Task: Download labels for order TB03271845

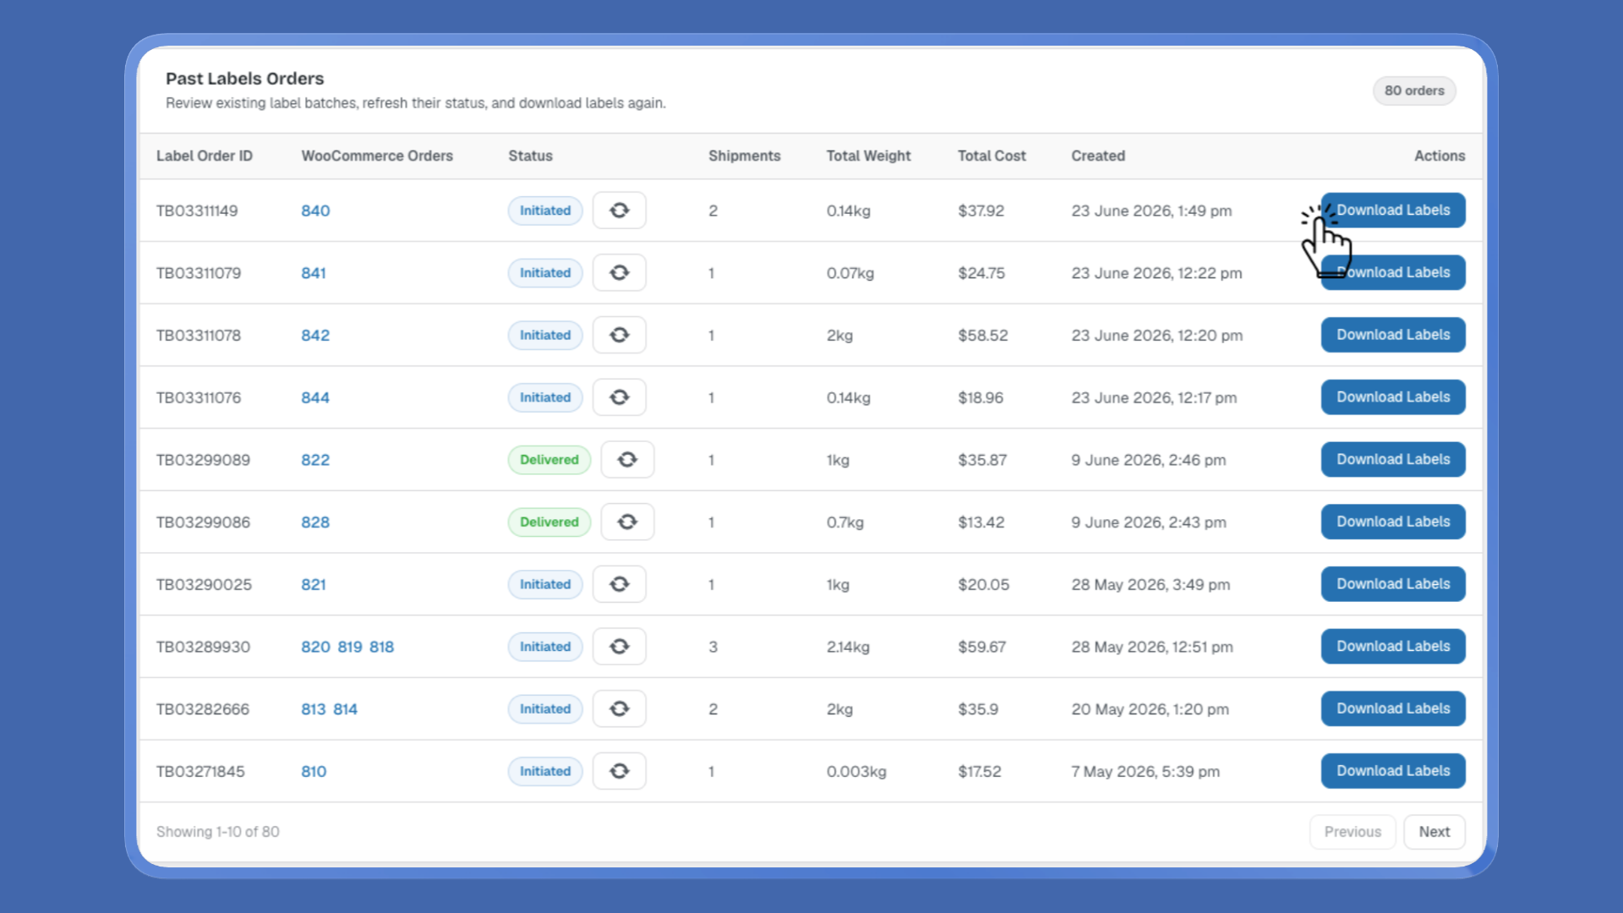Action: coord(1393,771)
